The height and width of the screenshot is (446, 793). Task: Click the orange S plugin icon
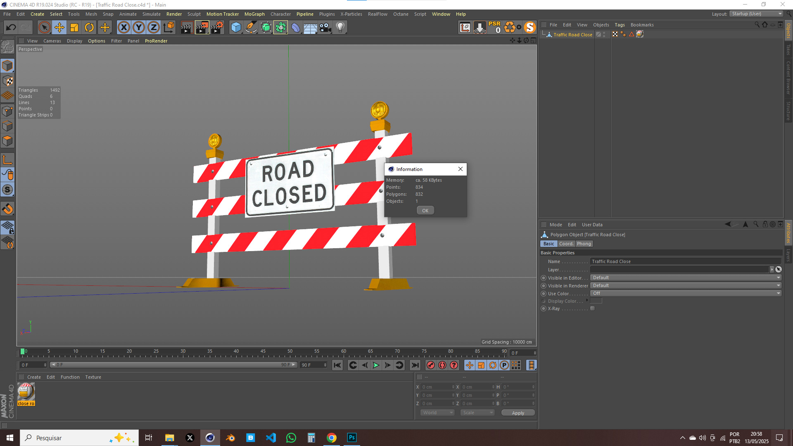tap(530, 27)
